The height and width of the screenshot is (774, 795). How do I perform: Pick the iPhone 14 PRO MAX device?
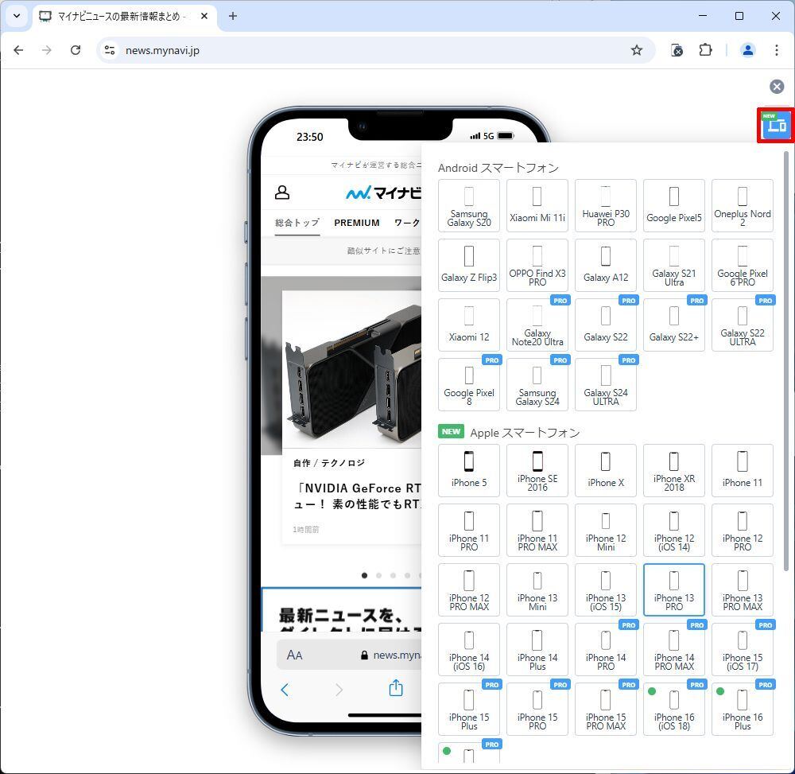674,650
